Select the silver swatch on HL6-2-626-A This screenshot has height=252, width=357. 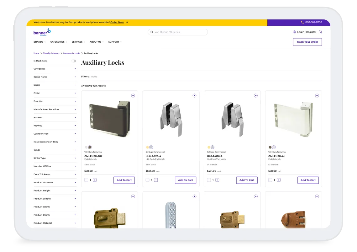point(213,147)
